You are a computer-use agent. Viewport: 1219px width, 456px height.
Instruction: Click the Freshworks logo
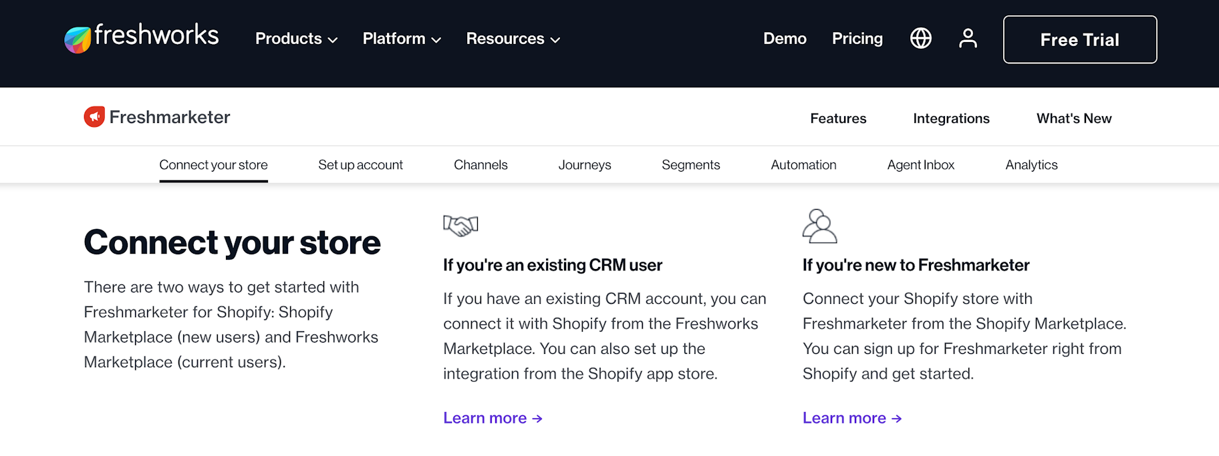pyautogui.click(x=142, y=37)
